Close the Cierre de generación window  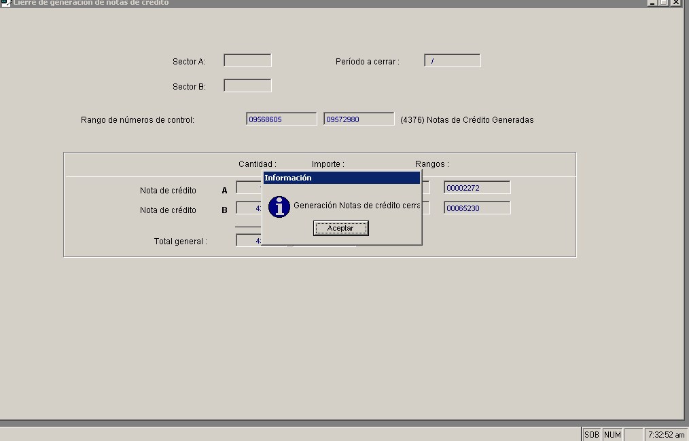(675, 3)
